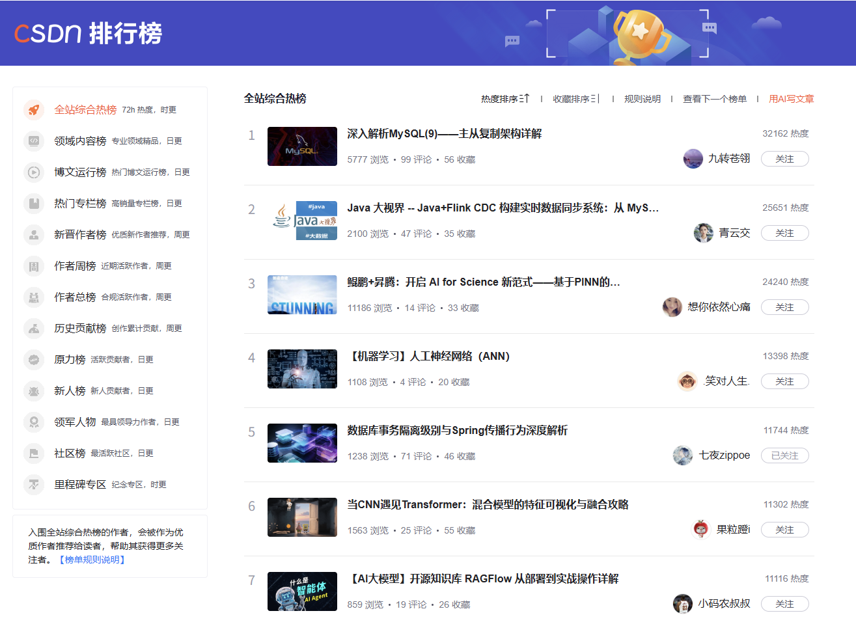Sort list by 热度排序
The image size is (856, 624).
[x=505, y=99]
